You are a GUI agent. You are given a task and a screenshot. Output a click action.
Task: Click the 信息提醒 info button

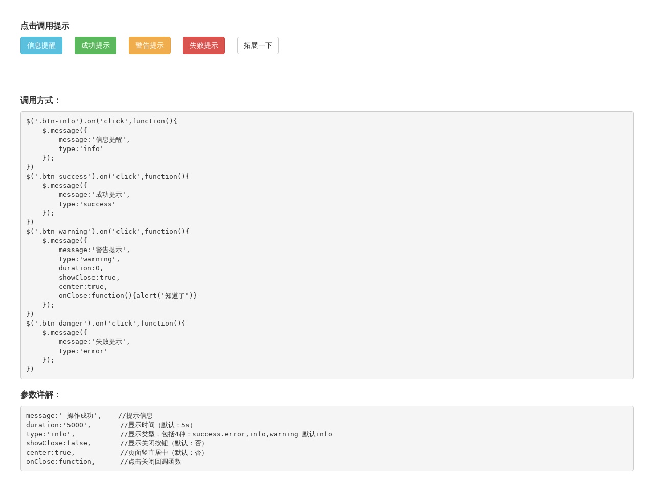click(41, 45)
